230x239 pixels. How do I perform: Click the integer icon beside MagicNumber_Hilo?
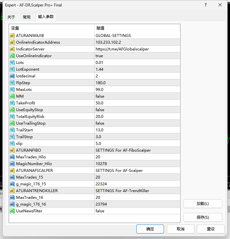pos(12,164)
